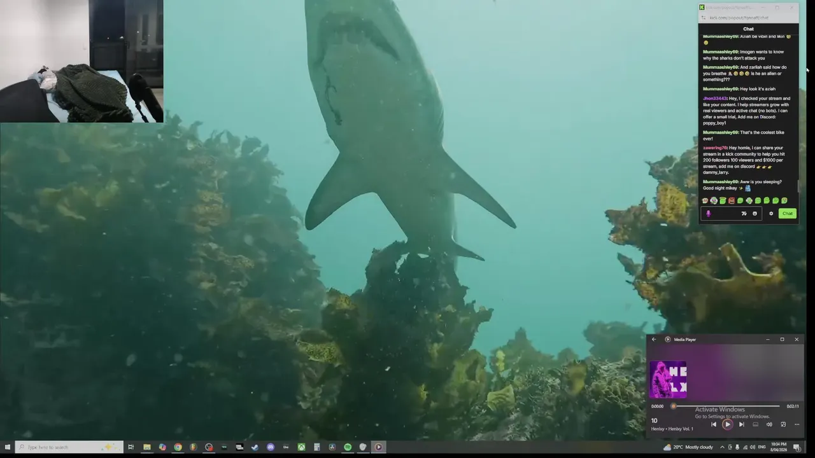
Task: Go back using Media Player's back arrow
Action: 654,340
